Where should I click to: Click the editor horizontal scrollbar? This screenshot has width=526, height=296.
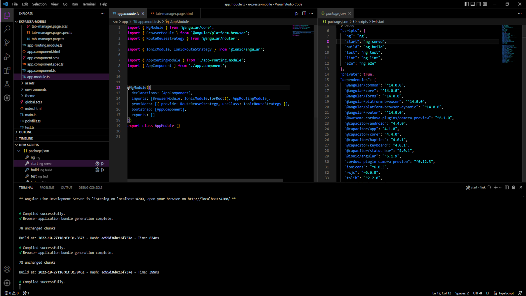pyautogui.click(x=205, y=180)
